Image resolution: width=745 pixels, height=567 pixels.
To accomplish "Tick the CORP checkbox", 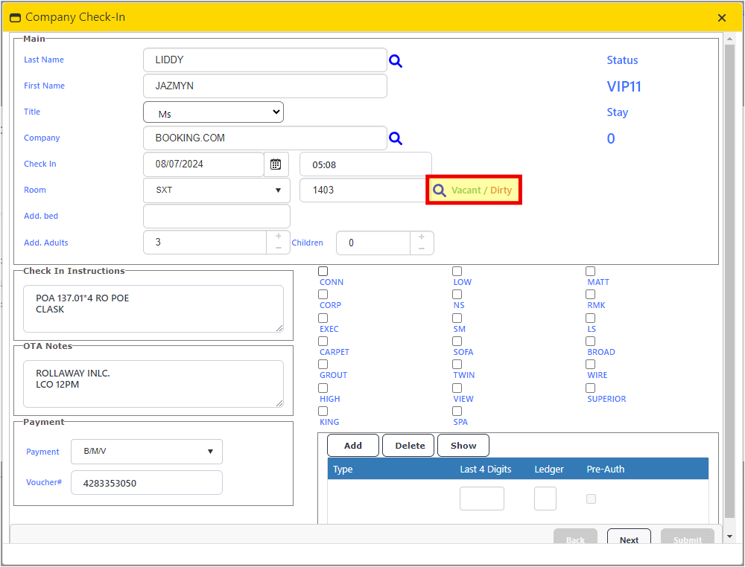I will pyautogui.click(x=323, y=294).
